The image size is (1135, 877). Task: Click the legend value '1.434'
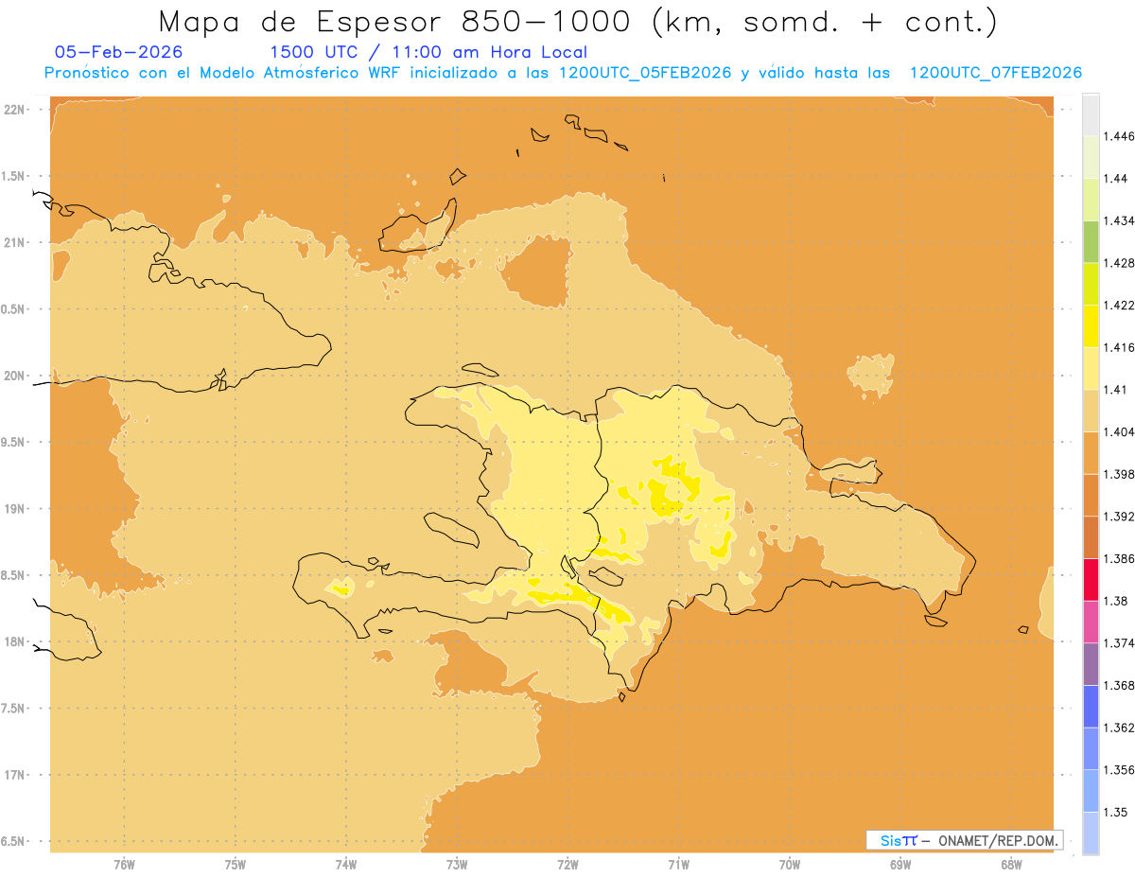(1119, 220)
